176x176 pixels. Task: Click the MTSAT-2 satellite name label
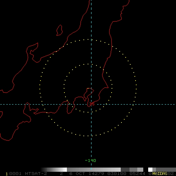point(36,174)
